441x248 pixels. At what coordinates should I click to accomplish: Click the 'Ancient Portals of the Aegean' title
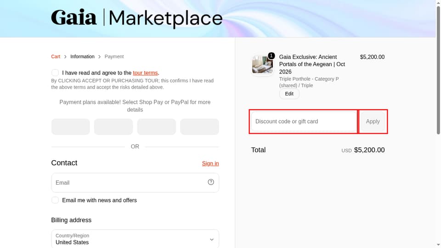point(312,64)
